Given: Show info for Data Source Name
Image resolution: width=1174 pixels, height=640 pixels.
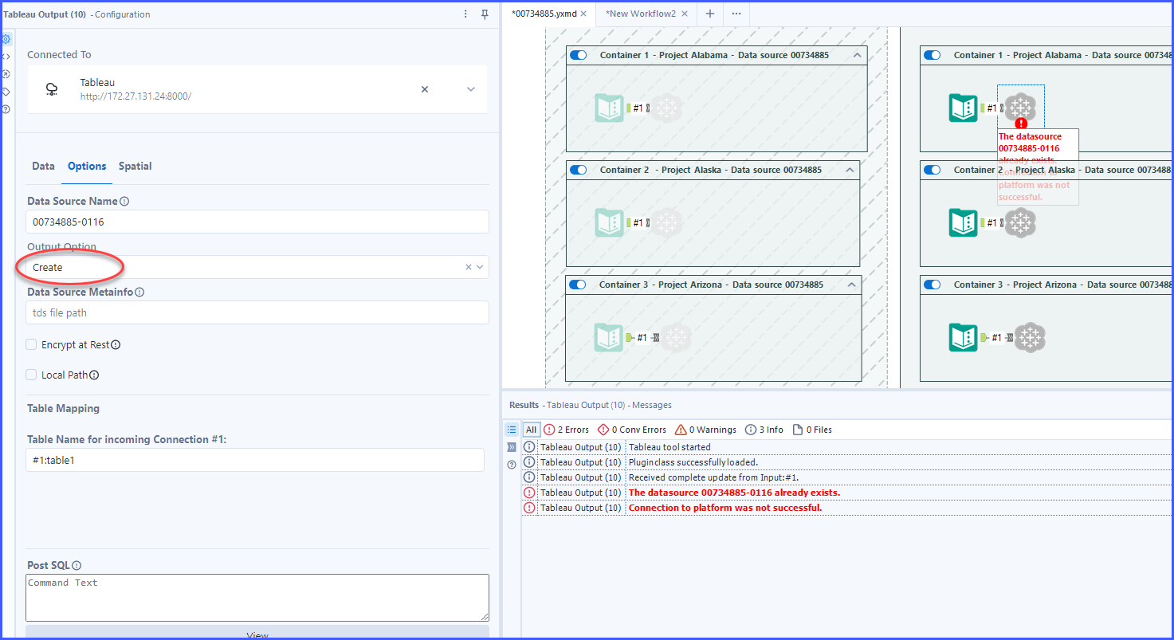Looking at the screenshot, I should pyautogui.click(x=124, y=202).
